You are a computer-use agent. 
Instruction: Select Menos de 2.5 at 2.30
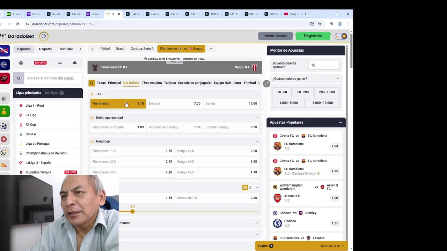[217, 198]
